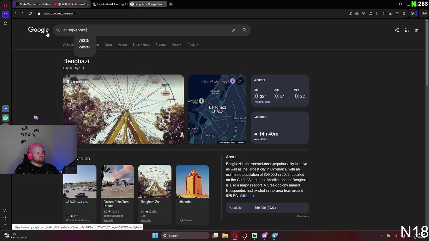Go forward in browser history

click(x=23, y=13)
